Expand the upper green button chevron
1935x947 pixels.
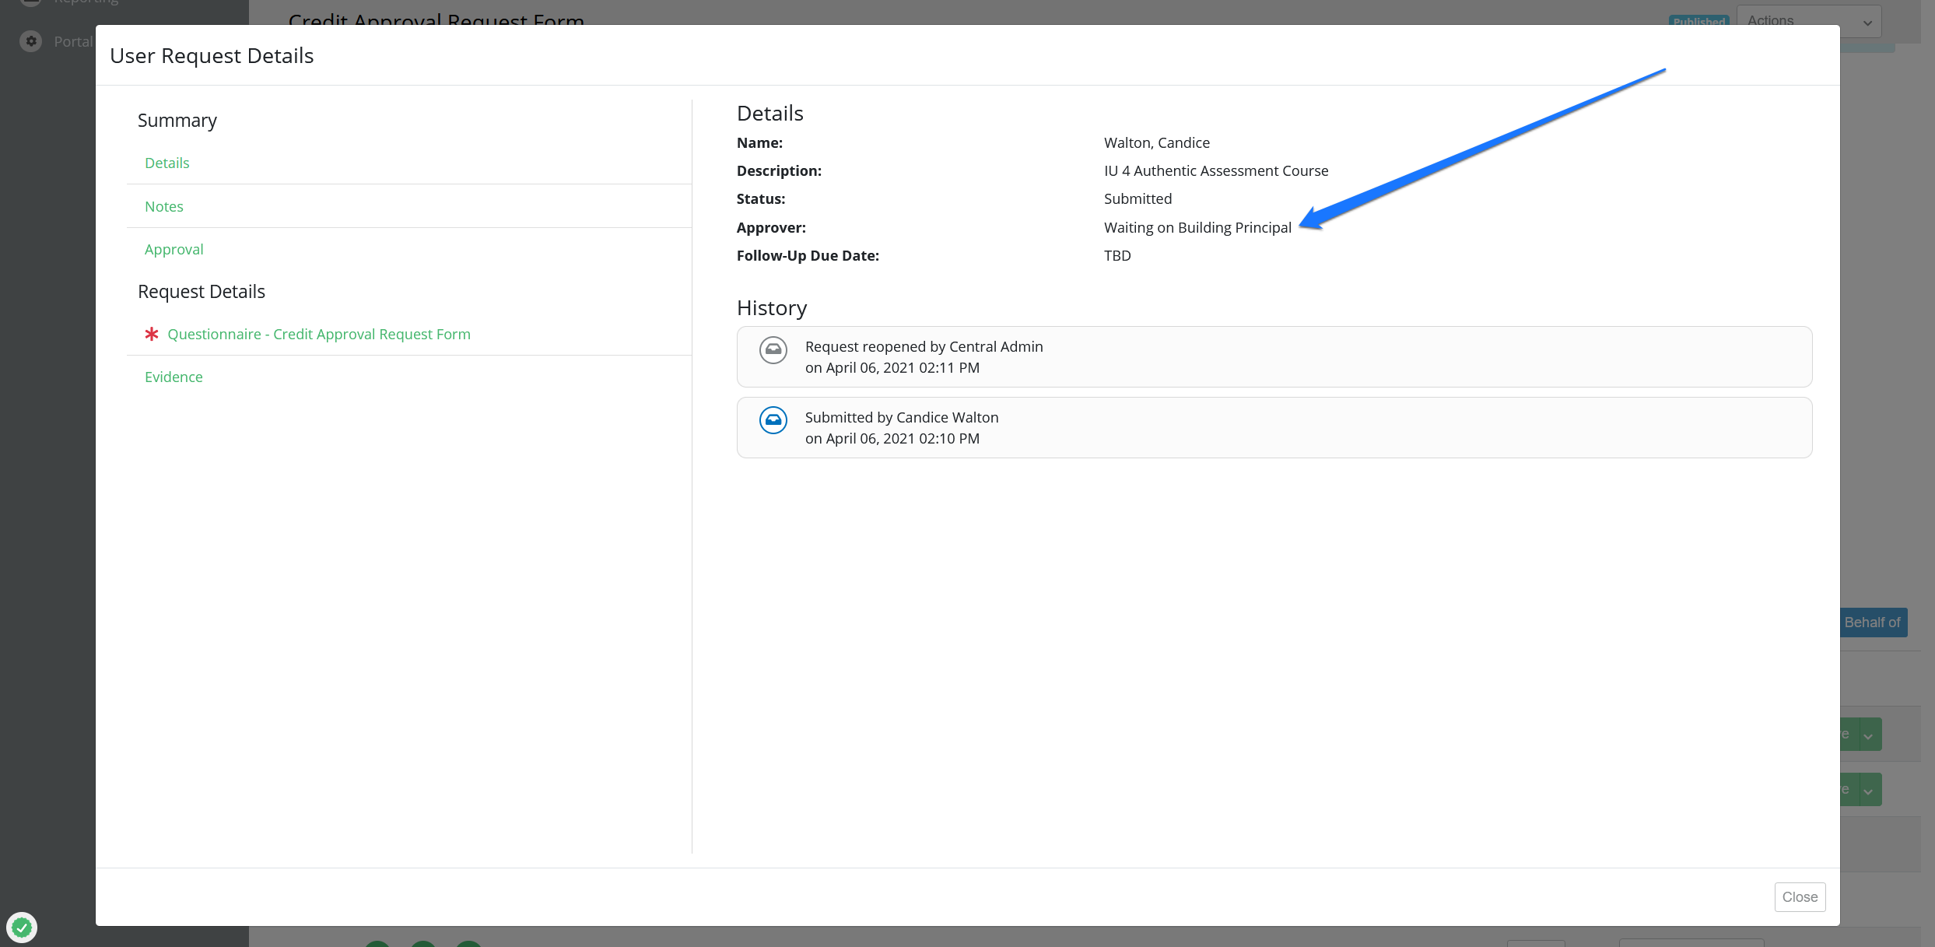click(1868, 735)
